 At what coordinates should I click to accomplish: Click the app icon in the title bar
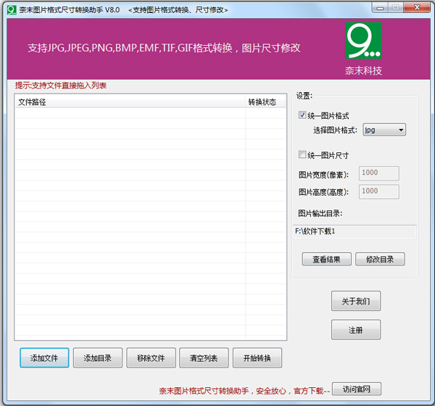pyautogui.click(x=11, y=9)
